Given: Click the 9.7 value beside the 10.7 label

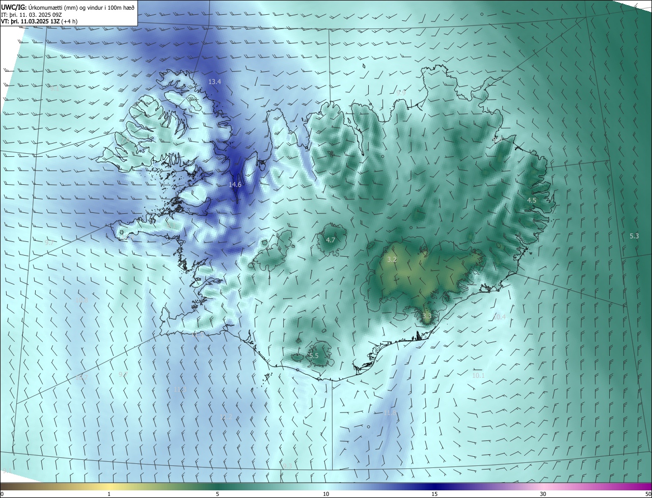Looking at the screenshot, I should click(123, 374).
